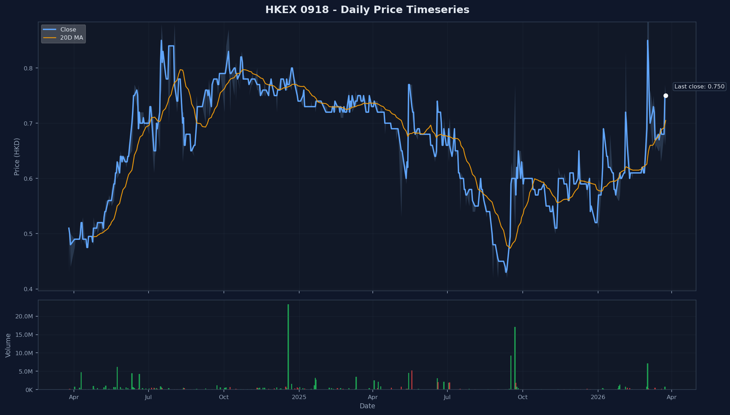Click the 0.8 price axis label

[x=28, y=68]
